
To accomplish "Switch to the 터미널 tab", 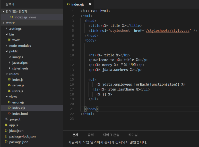I will [x=133, y=135].
